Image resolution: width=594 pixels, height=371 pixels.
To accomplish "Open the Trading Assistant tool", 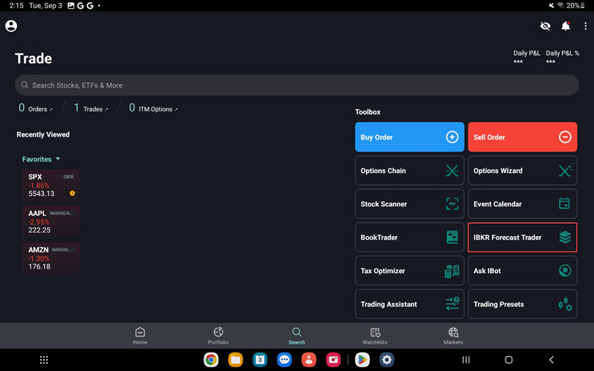I will 410,304.
